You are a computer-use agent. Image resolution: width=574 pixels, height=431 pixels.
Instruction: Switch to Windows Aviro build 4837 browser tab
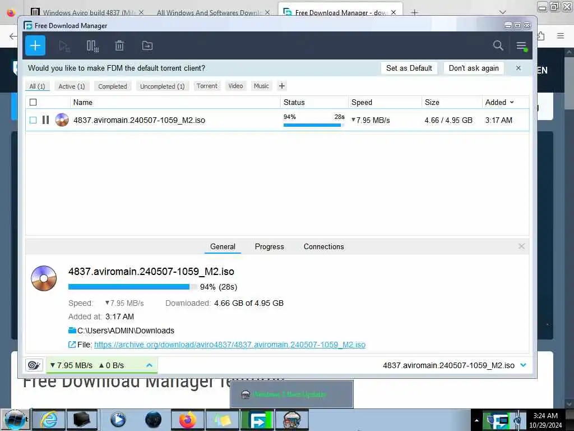(87, 12)
